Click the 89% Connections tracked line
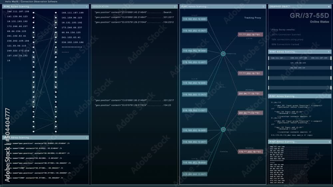 point(285,45)
